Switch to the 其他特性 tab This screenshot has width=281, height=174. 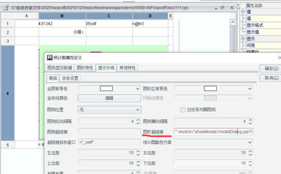(128, 68)
